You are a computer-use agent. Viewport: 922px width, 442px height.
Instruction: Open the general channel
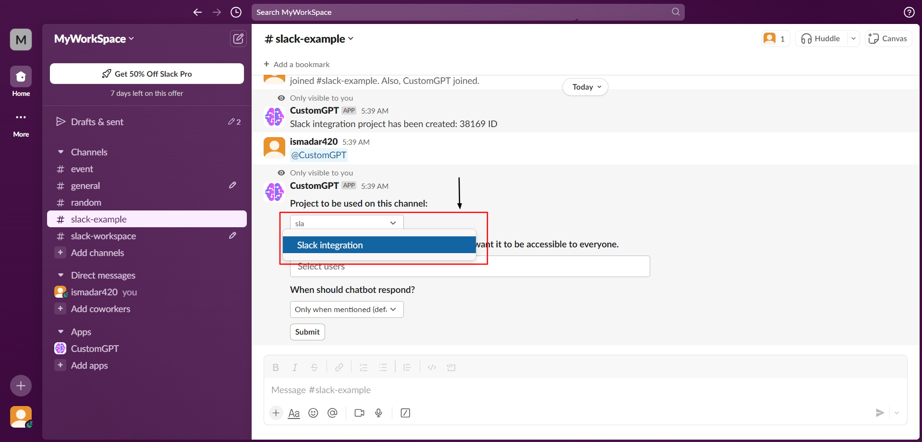pos(147,186)
